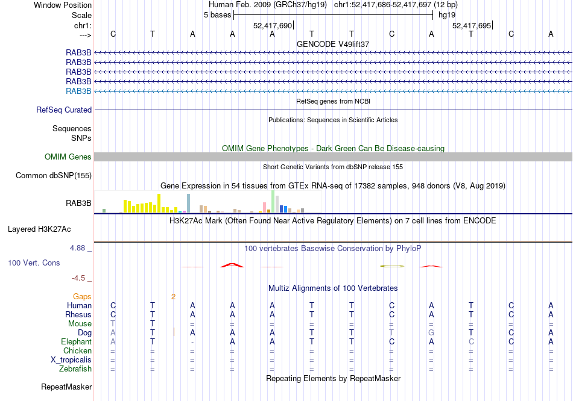Open the RefSeq Curated track label

point(64,110)
